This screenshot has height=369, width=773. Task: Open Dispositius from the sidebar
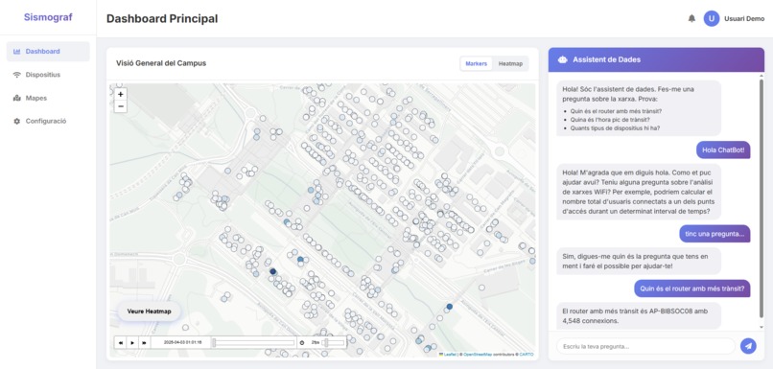pyautogui.click(x=48, y=75)
